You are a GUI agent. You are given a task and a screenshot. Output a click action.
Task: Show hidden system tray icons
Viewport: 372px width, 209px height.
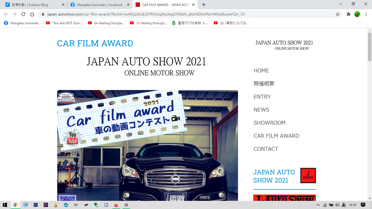pyautogui.click(x=319, y=205)
